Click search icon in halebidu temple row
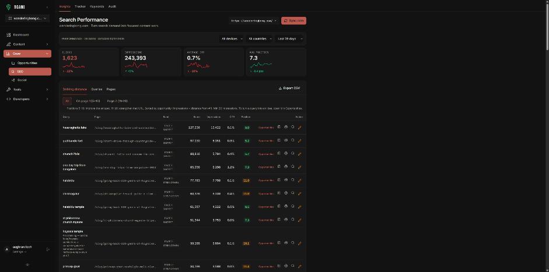Screen dimensions: 549x272 coord(293,206)
